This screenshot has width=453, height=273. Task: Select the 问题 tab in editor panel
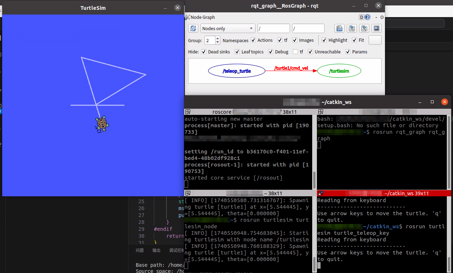click(140, 250)
